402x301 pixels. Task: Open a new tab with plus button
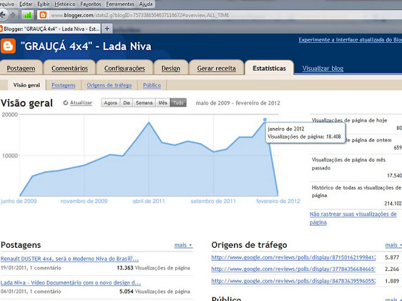tap(107, 28)
